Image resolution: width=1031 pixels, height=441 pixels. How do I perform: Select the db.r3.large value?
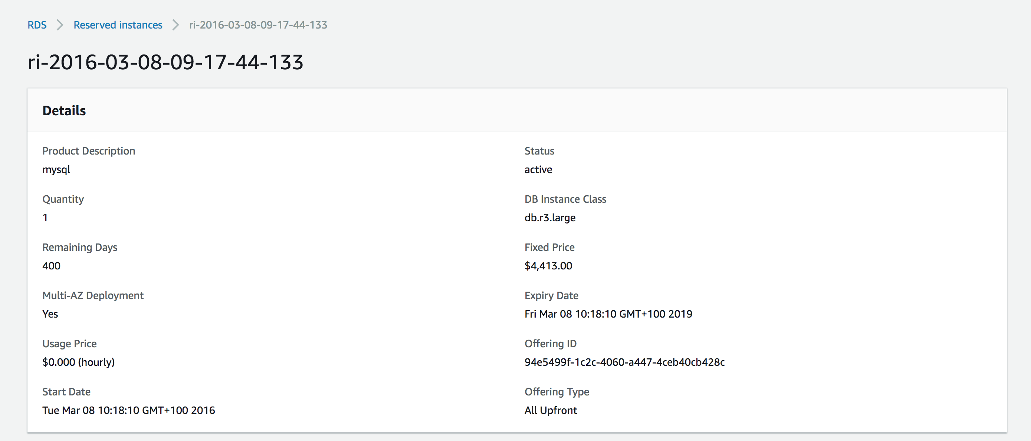click(x=550, y=218)
